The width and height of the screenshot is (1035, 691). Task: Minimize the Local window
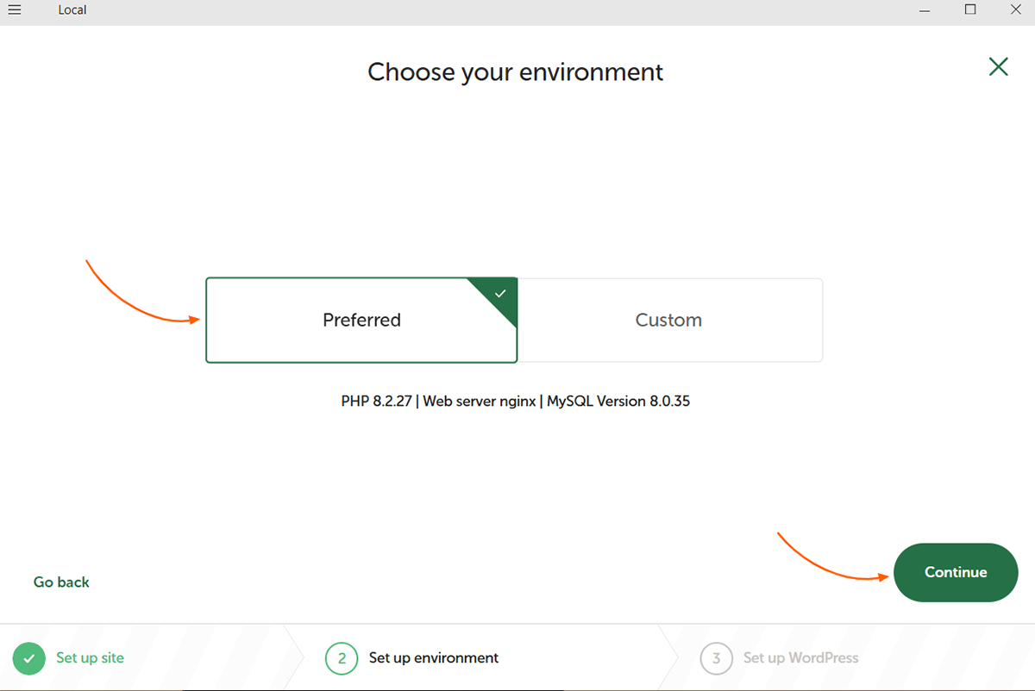(925, 10)
